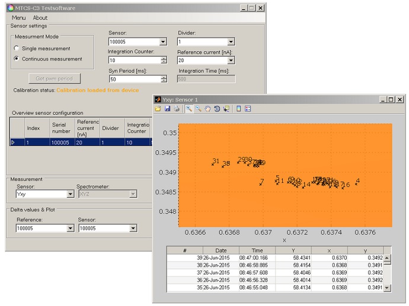
Task: Select the Rotate 3D tool
Action: (217, 109)
